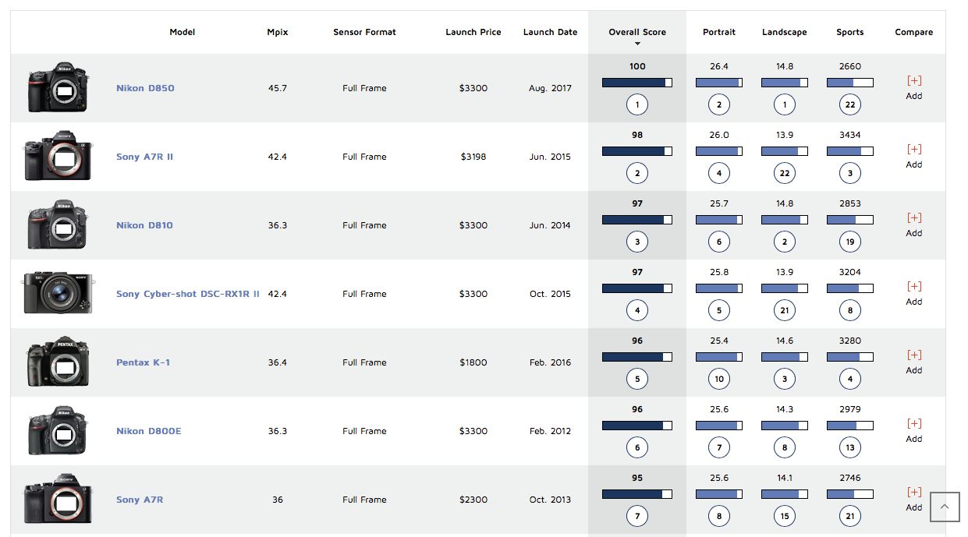Click the Launch Date column header
The image size is (968, 537).
(551, 32)
